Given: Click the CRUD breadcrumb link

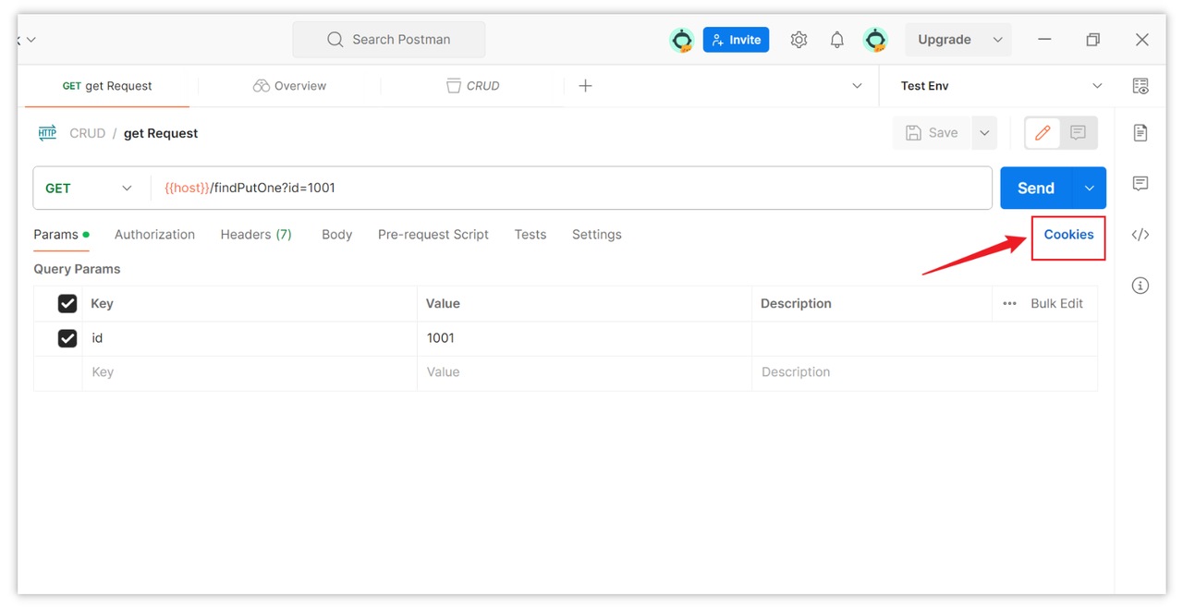Looking at the screenshot, I should click(x=88, y=133).
